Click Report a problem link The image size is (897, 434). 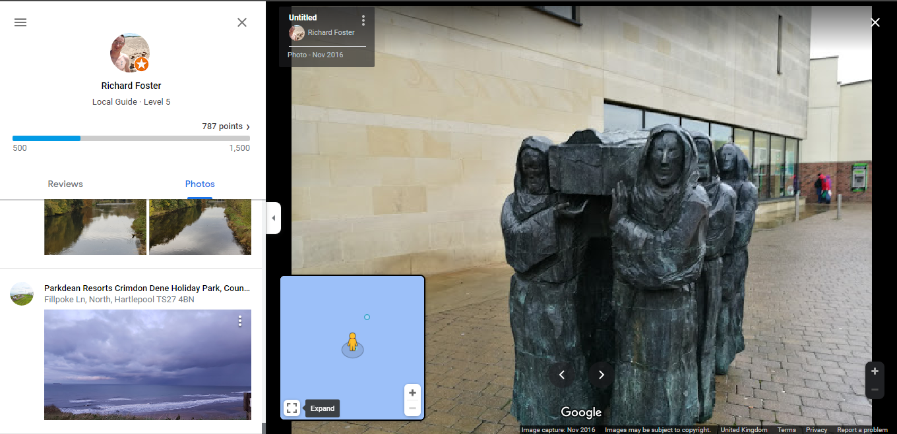click(x=863, y=429)
